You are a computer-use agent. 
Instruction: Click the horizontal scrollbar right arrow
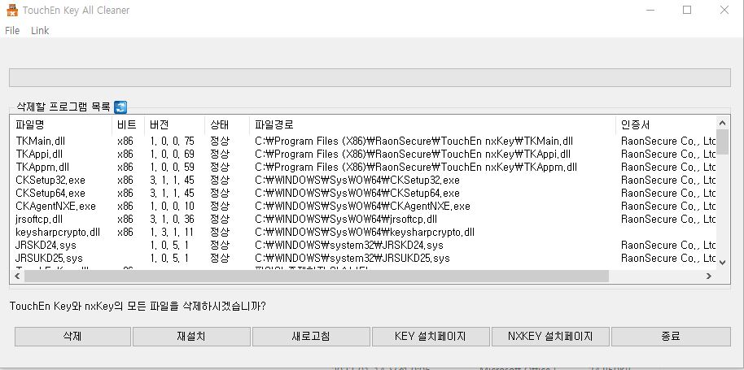[x=709, y=276]
